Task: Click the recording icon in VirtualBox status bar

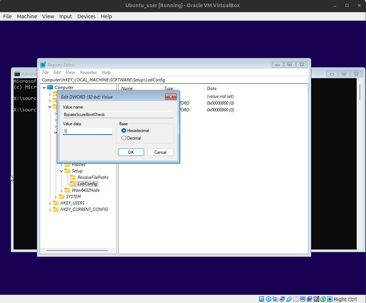Action: (310, 299)
